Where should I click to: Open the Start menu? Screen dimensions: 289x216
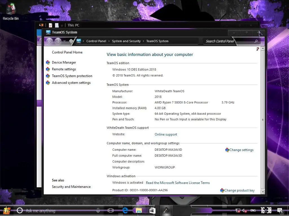click(x=7, y=210)
